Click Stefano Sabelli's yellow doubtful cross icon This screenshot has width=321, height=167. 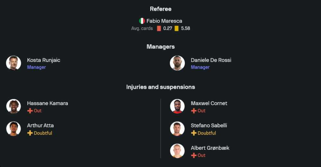coord(194,133)
